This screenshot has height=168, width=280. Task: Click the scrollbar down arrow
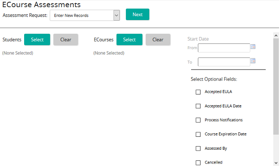[276, 163]
